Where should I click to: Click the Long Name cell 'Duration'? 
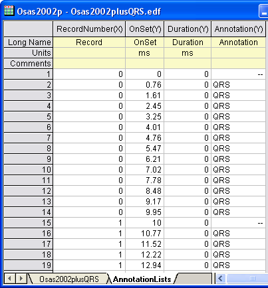(188, 42)
